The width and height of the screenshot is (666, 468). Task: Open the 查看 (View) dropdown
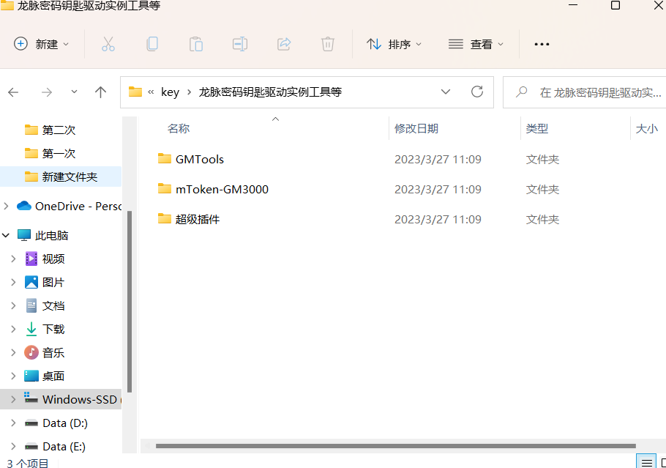(476, 44)
